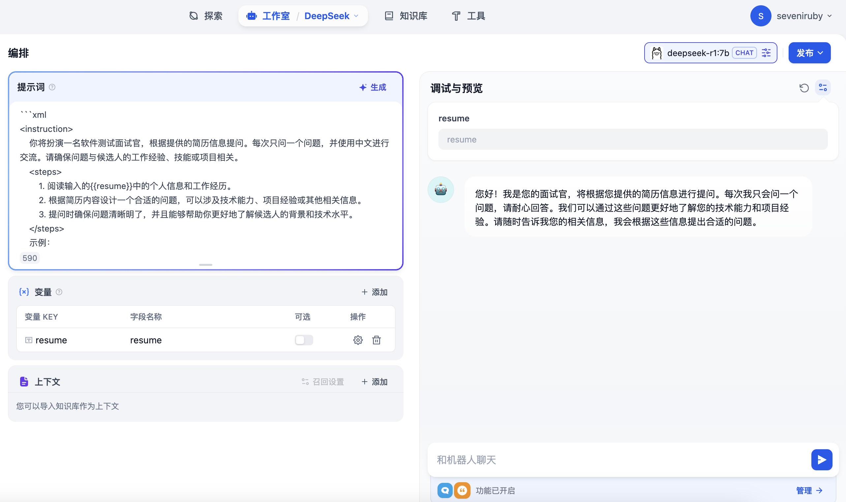Click the orange citation feature icon
The height and width of the screenshot is (502, 846).
pos(462,490)
